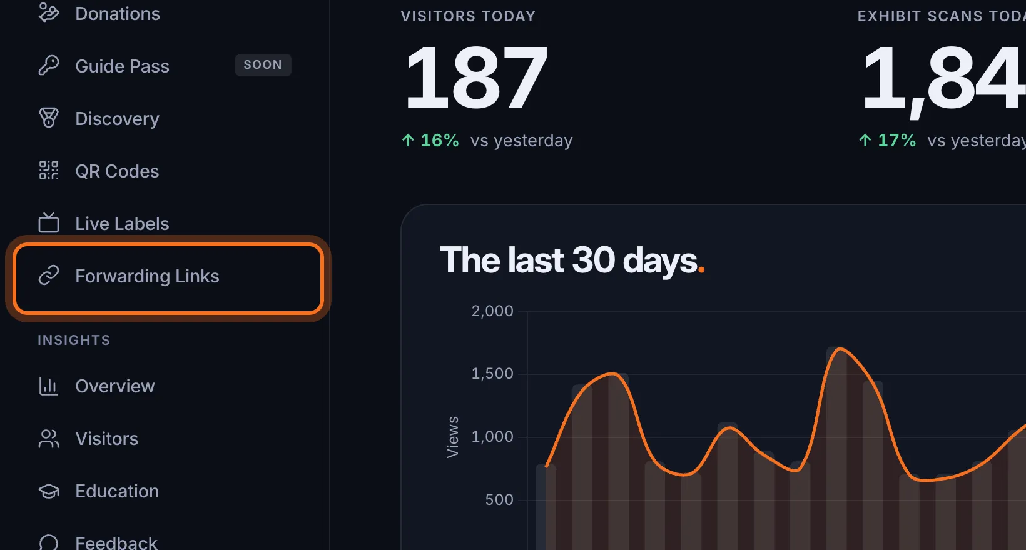Click the QR Codes grid icon

(x=49, y=170)
